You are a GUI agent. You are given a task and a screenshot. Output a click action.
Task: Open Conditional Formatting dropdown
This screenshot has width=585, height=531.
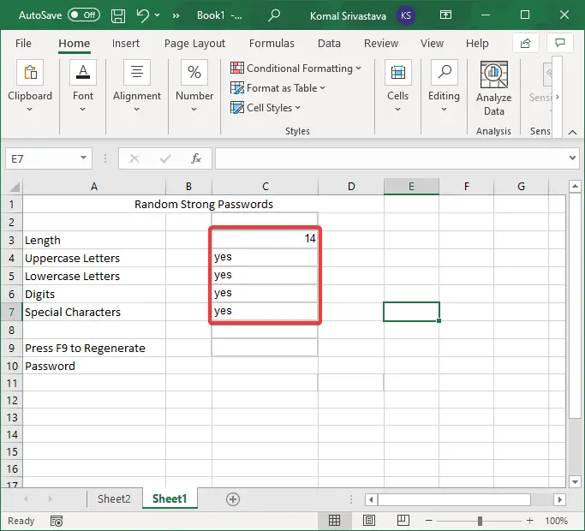click(x=295, y=69)
